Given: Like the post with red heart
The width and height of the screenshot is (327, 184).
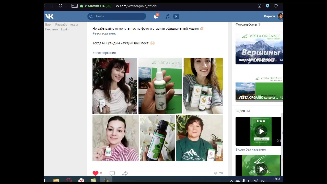Looking at the screenshot, I should click(x=96, y=173).
